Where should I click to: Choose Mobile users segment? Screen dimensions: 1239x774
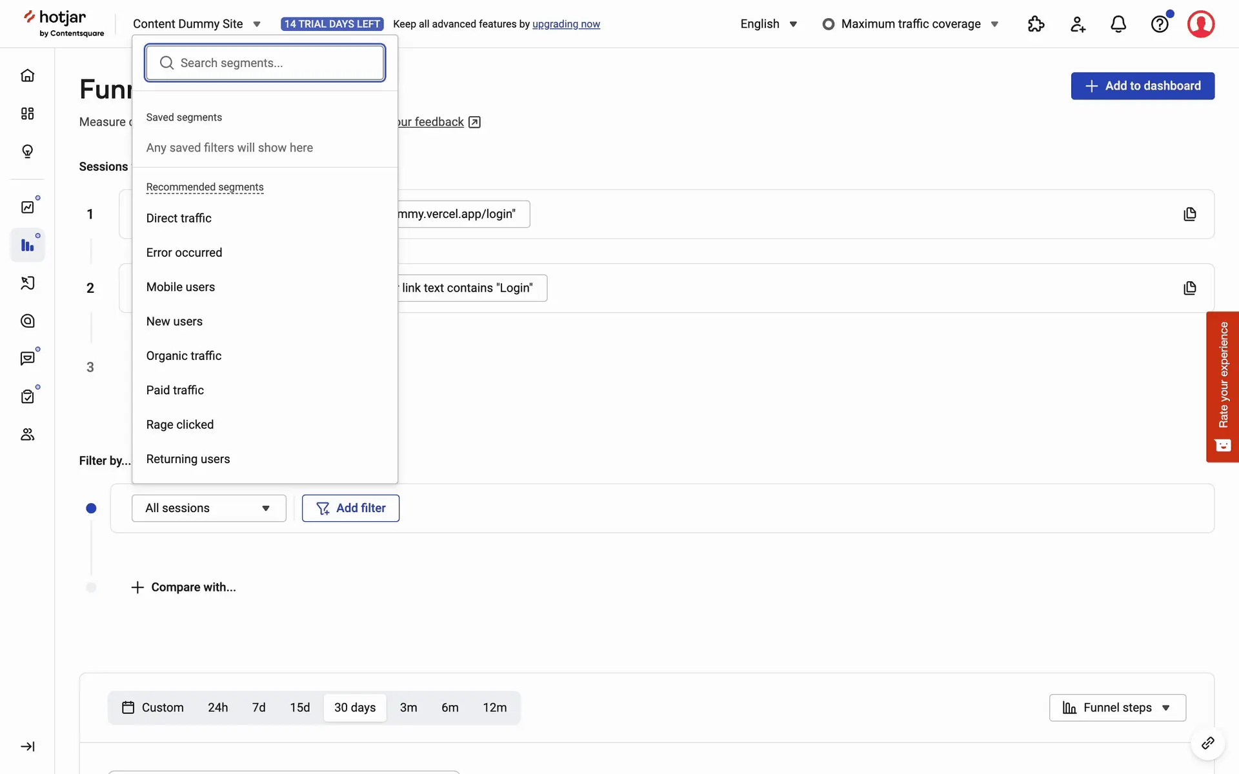[181, 287]
